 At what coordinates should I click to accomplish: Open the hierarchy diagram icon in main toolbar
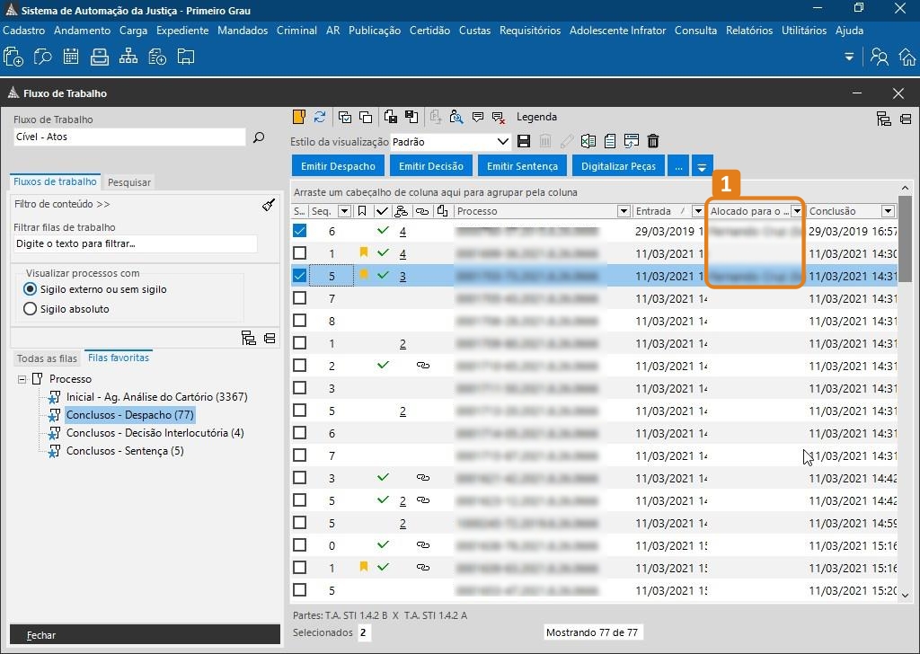click(x=128, y=57)
